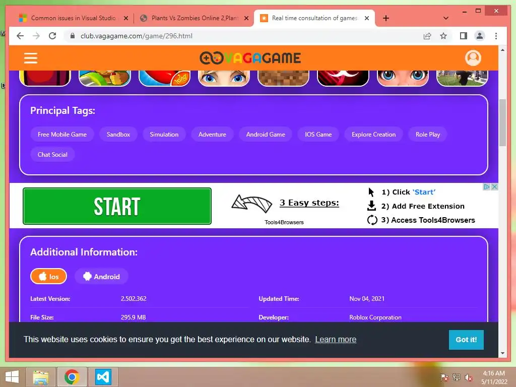This screenshot has width=516, height=387.
Task: Open the muted volume tray icon
Action: coord(469,377)
